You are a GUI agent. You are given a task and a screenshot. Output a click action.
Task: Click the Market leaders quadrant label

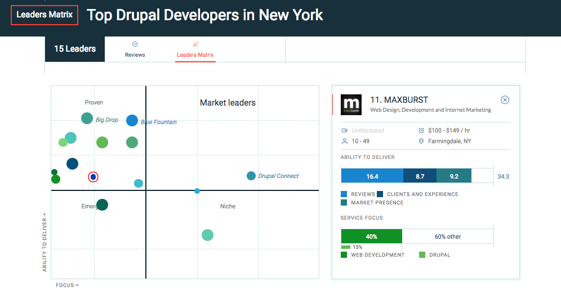(228, 103)
